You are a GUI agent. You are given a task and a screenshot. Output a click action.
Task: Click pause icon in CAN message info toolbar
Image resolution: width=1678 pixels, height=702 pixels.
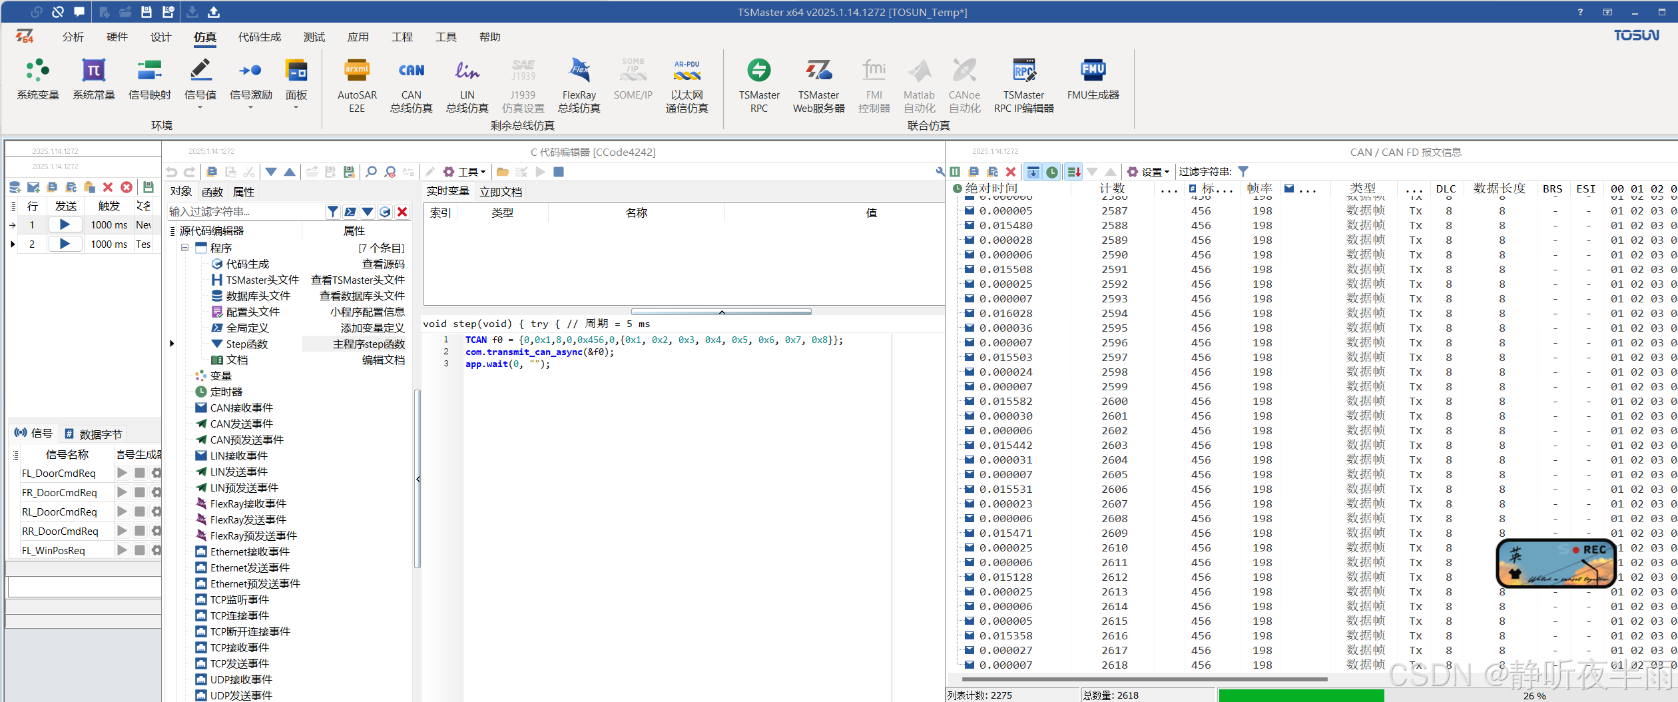pos(955,172)
